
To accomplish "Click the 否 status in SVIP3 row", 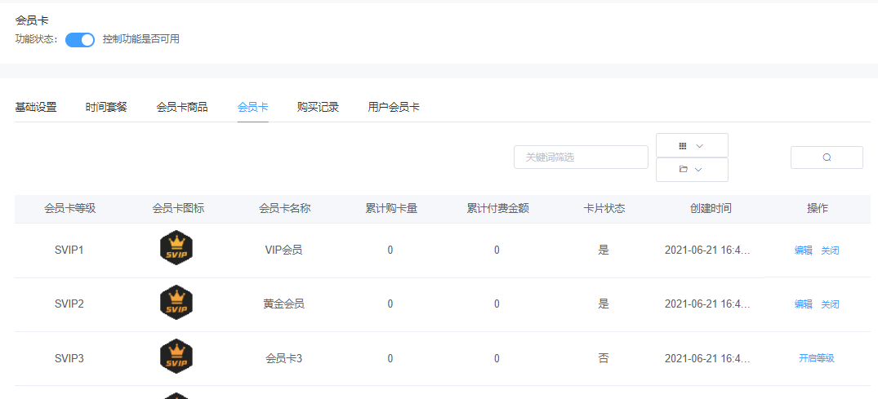I will tap(603, 358).
